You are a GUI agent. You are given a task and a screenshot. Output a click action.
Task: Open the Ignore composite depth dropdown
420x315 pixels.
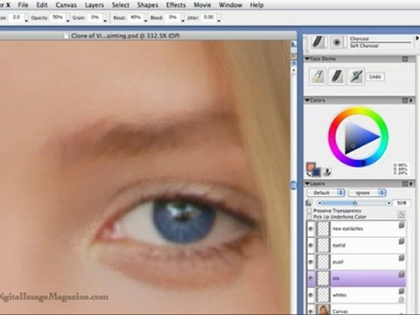[367, 192]
